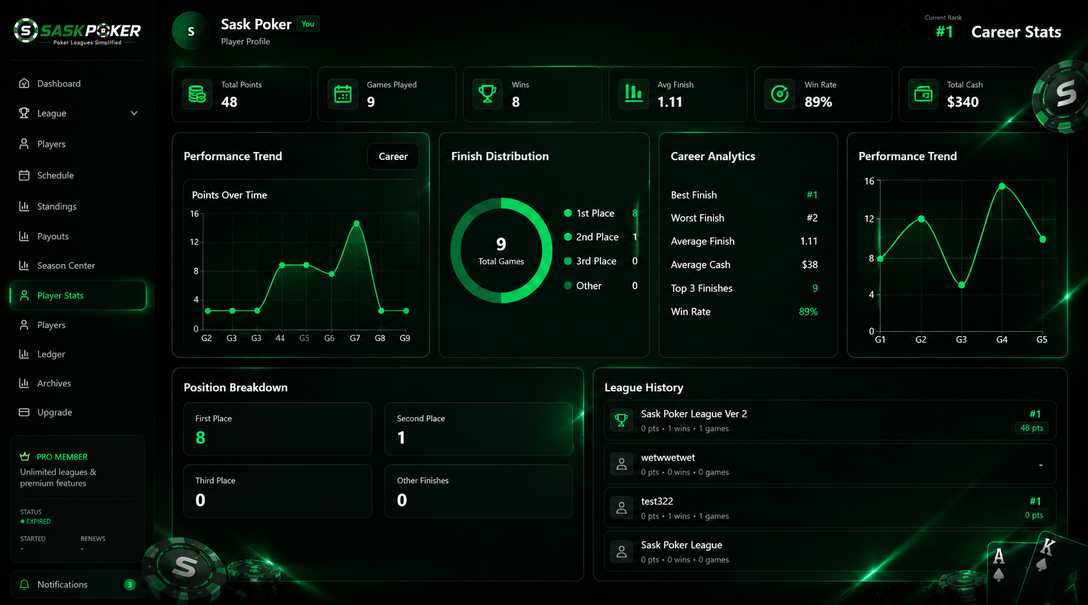Click the Notifications bell icon
Image resolution: width=1088 pixels, height=605 pixels.
(24, 584)
